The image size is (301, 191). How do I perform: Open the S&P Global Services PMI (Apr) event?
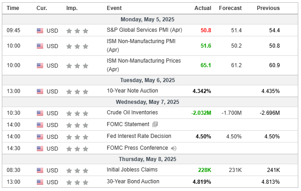click(x=144, y=30)
